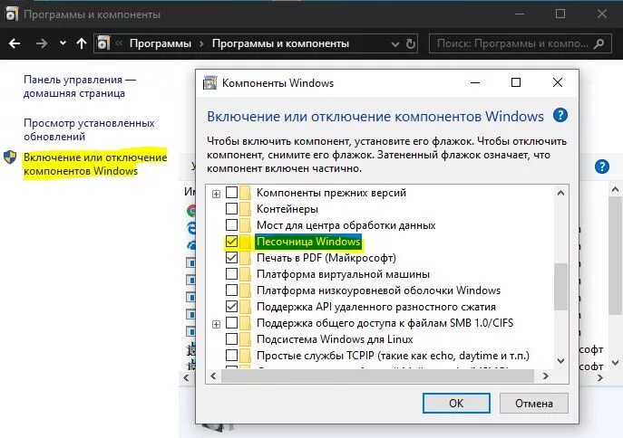
Task: Open Панель управления — домашняя страница link
Action: tap(80, 86)
